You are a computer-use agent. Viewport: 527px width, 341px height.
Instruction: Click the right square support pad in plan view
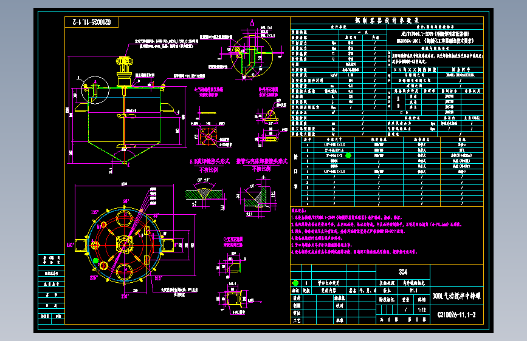[168, 245]
